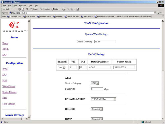Click the sidebar vertical scrollbar thumb

[x=29, y=46]
